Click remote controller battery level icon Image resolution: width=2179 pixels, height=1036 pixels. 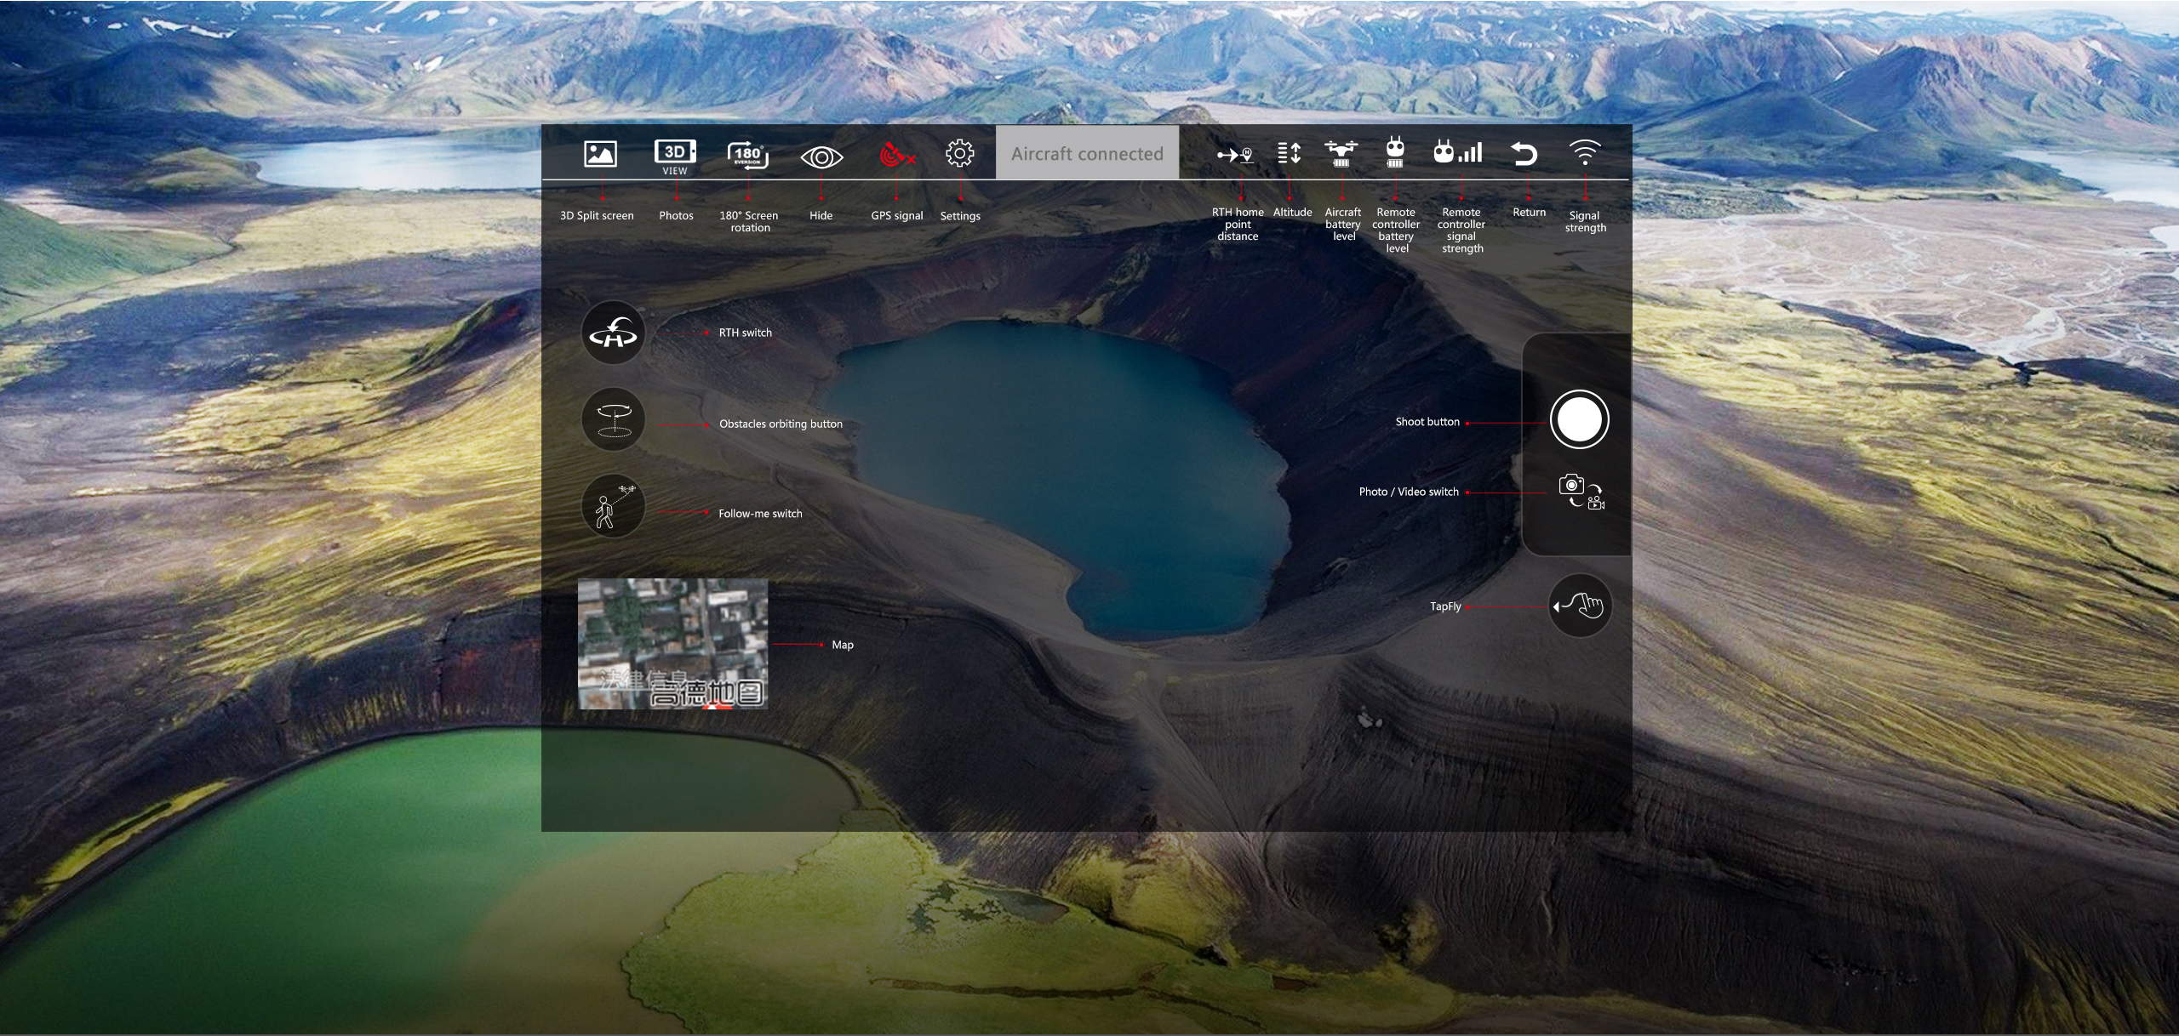(x=1394, y=152)
